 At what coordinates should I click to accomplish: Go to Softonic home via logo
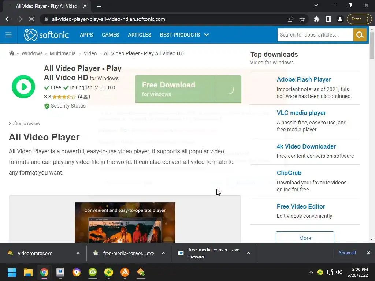[x=47, y=35]
